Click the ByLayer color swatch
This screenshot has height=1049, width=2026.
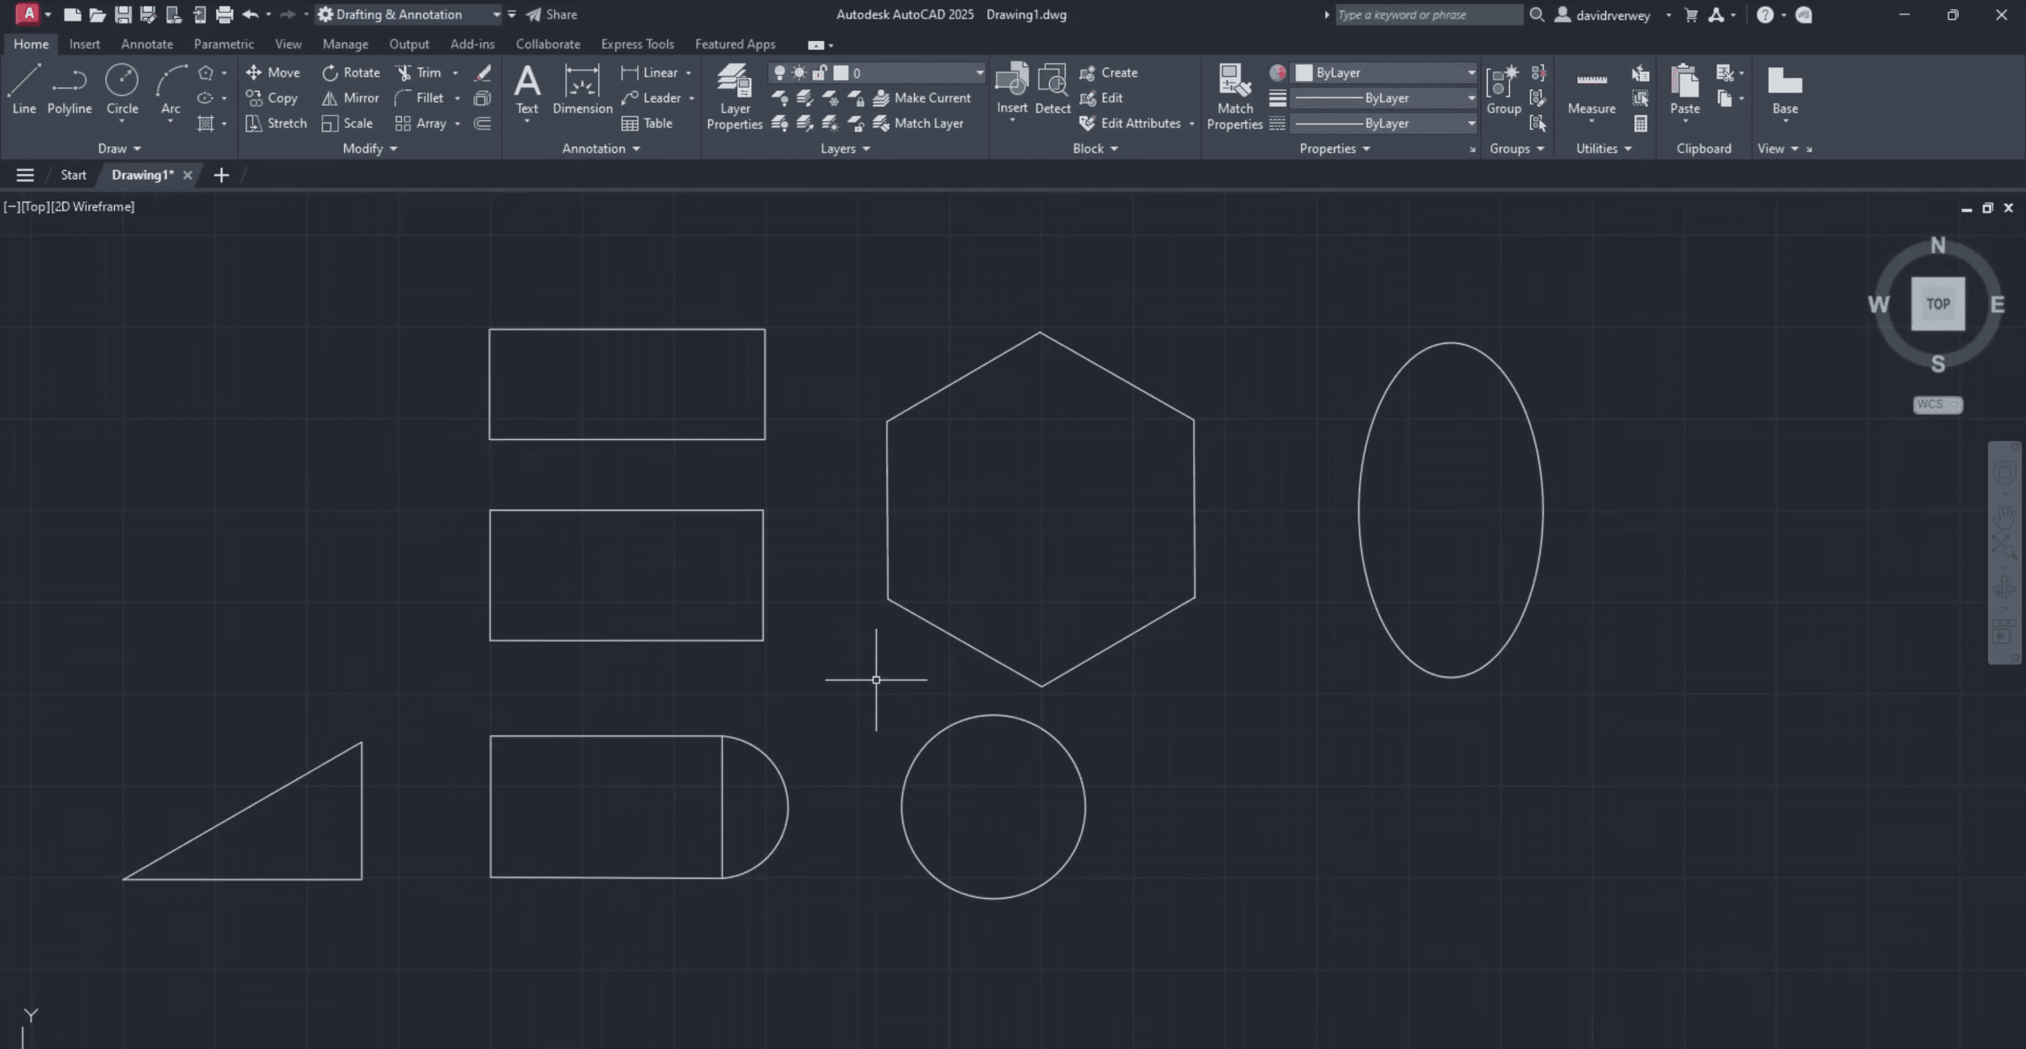point(1303,73)
